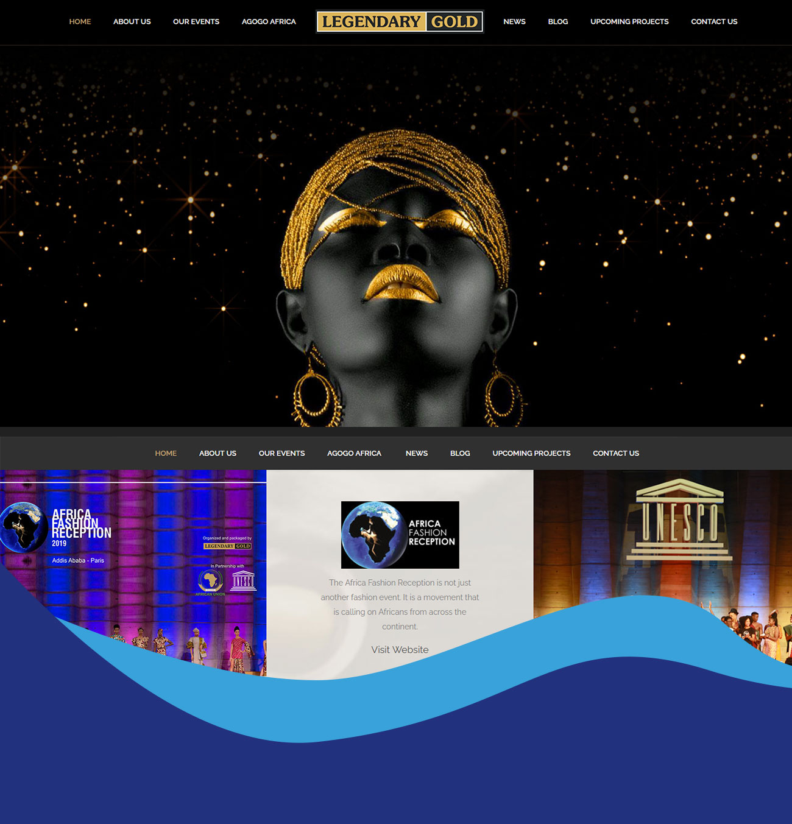Open Upcoming Projects in the top header

coord(629,22)
